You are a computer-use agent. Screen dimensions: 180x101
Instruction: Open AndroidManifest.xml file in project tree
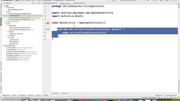[x=15, y=10]
